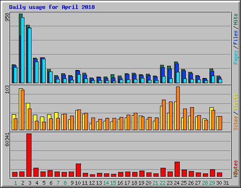Click day 21 on the x-axis

pos(155,183)
